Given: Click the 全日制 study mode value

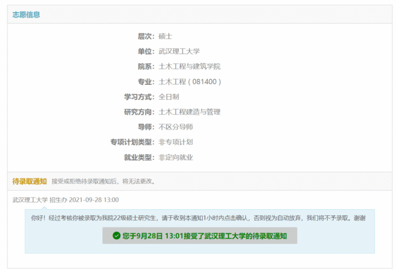Looking at the screenshot, I should (x=169, y=97).
